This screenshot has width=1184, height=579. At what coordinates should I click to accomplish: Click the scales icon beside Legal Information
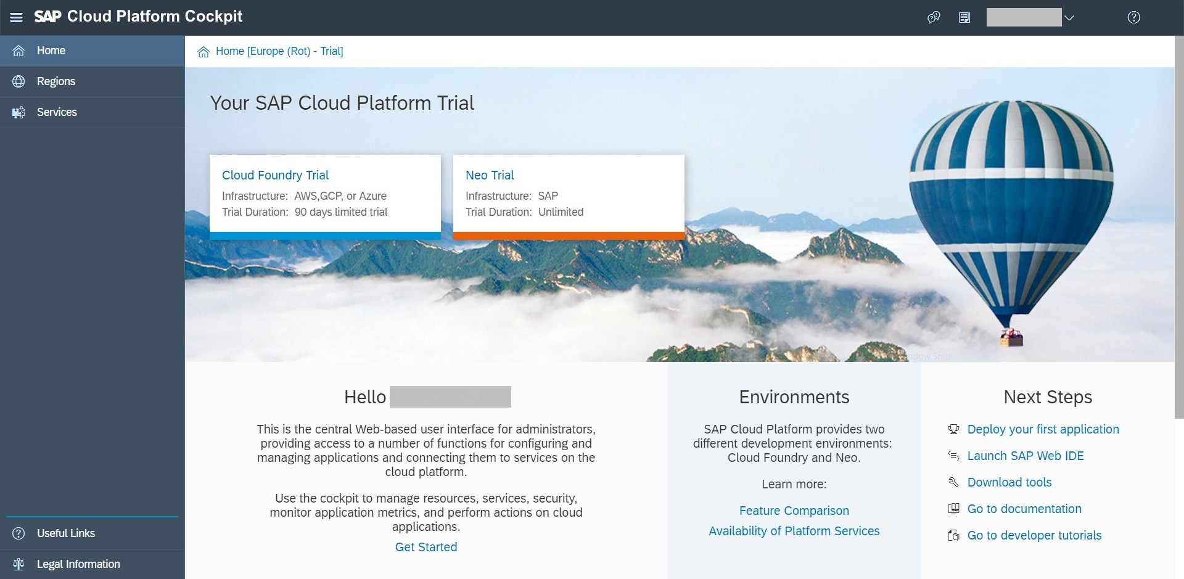point(18,564)
